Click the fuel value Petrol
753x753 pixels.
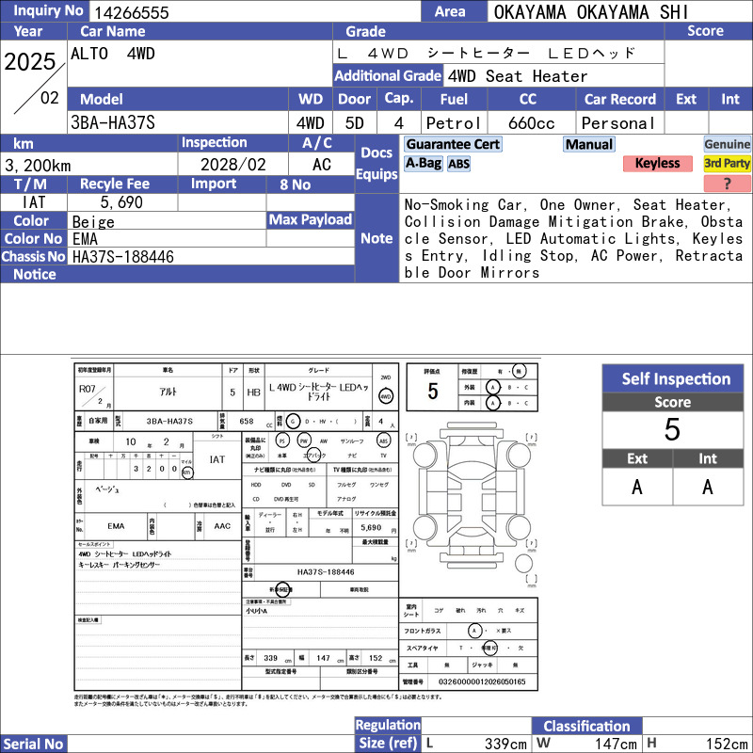[454, 123]
